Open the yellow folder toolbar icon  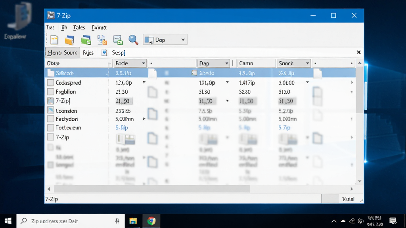pos(69,40)
